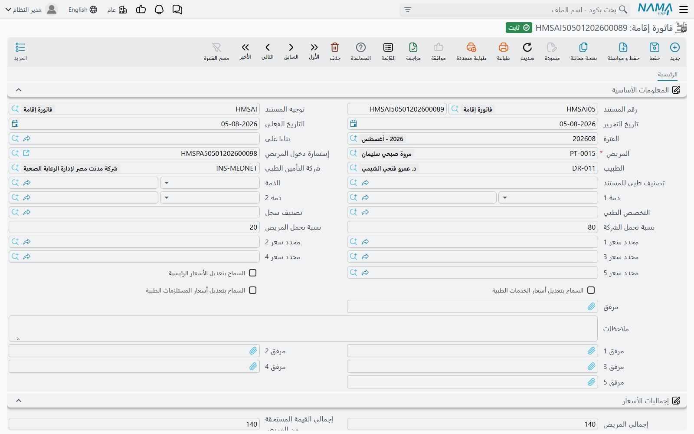The height and width of the screenshot is (434, 694).
Task: Click the الفترة field showing 202608
Action: [472, 138]
